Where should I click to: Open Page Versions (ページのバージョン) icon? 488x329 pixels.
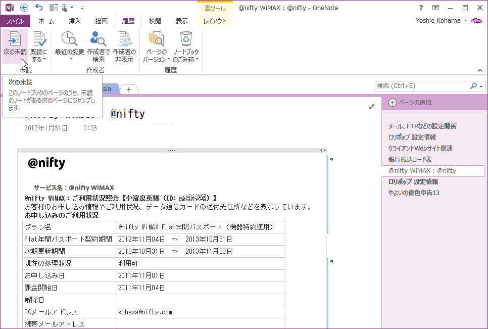point(156,39)
